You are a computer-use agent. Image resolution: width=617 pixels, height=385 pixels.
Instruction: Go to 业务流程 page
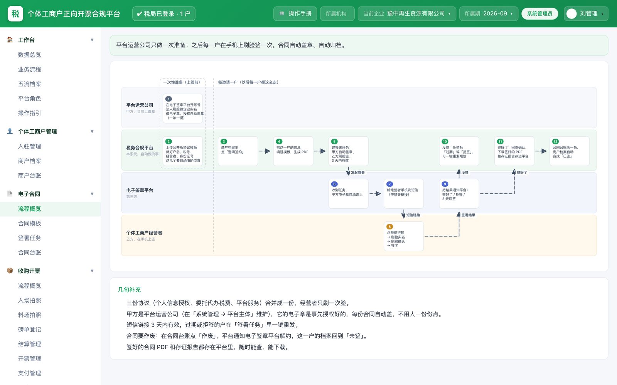(x=50, y=69)
